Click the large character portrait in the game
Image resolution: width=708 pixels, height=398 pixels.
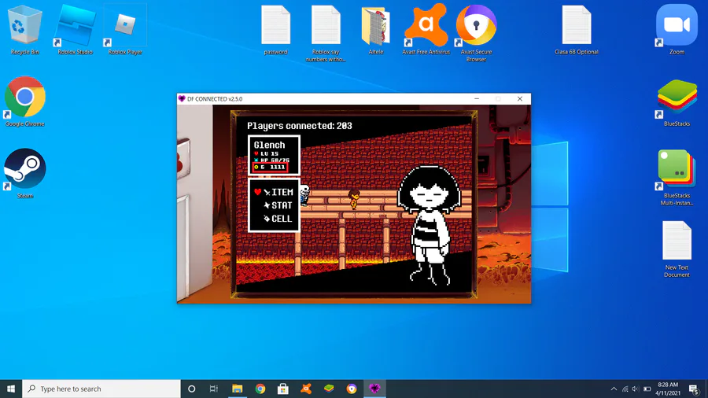point(429,226)
